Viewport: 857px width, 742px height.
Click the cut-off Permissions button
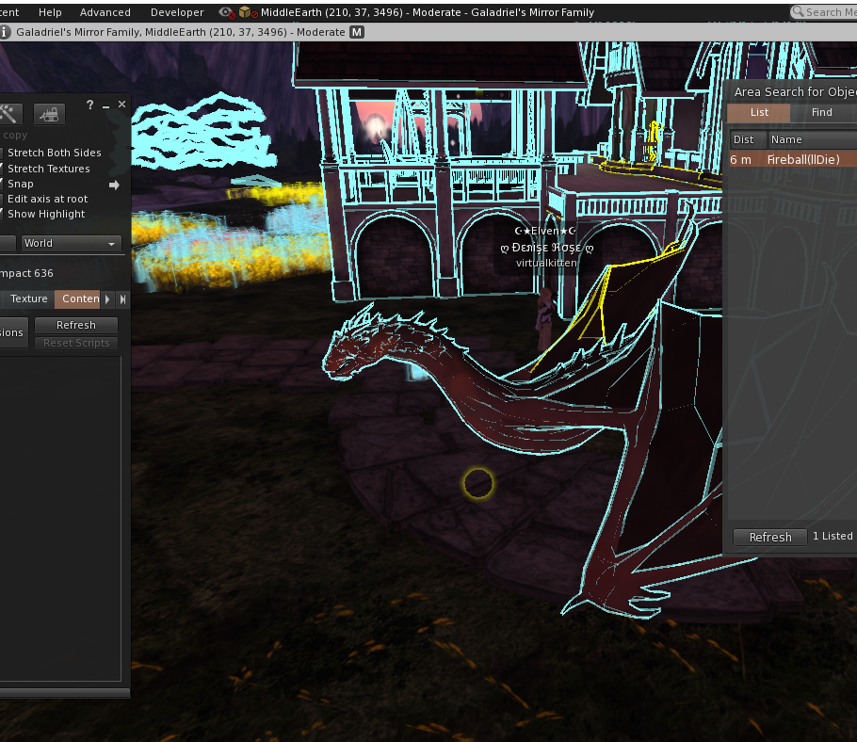(x=12, y=332)
